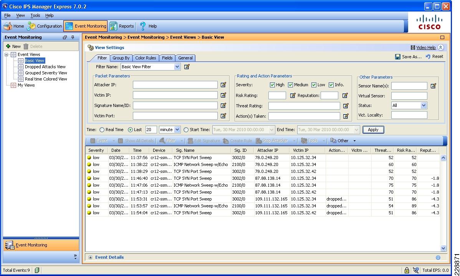Open the Configuration section
Screen dimensions: 460x276
(44, 26)
